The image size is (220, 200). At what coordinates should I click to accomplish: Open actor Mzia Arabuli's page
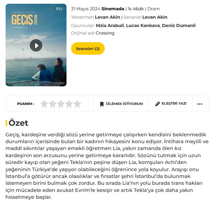pos(110,25)
